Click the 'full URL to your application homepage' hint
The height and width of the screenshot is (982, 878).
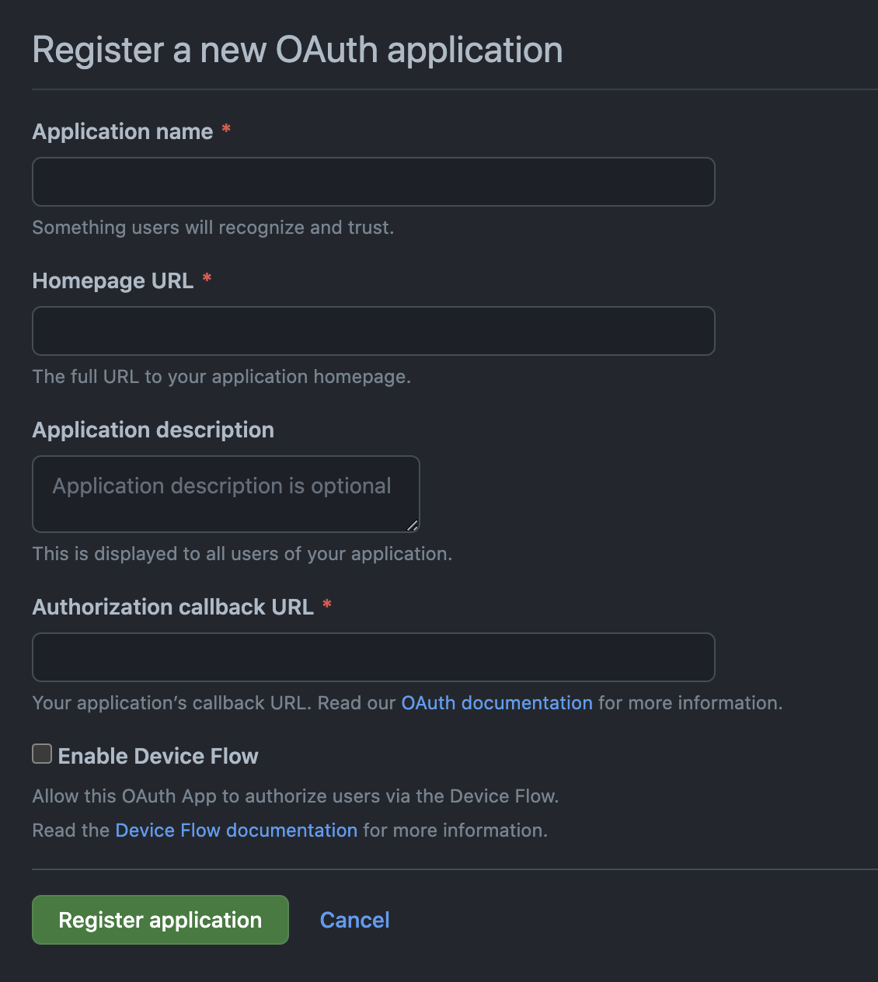pyautogui.click(x=221, y=377)
